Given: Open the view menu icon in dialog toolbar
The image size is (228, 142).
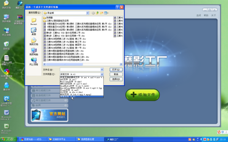Looking at the screenshot, I should point(106,13).
